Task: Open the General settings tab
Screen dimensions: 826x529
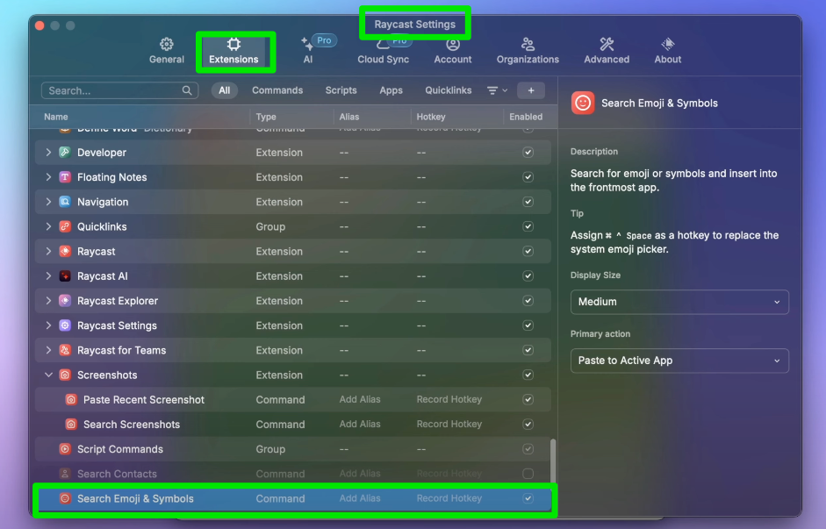Action: 167,51
